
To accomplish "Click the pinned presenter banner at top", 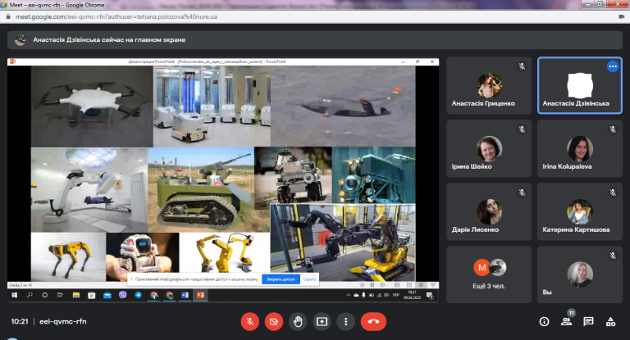I will click(x=315, y=40).
